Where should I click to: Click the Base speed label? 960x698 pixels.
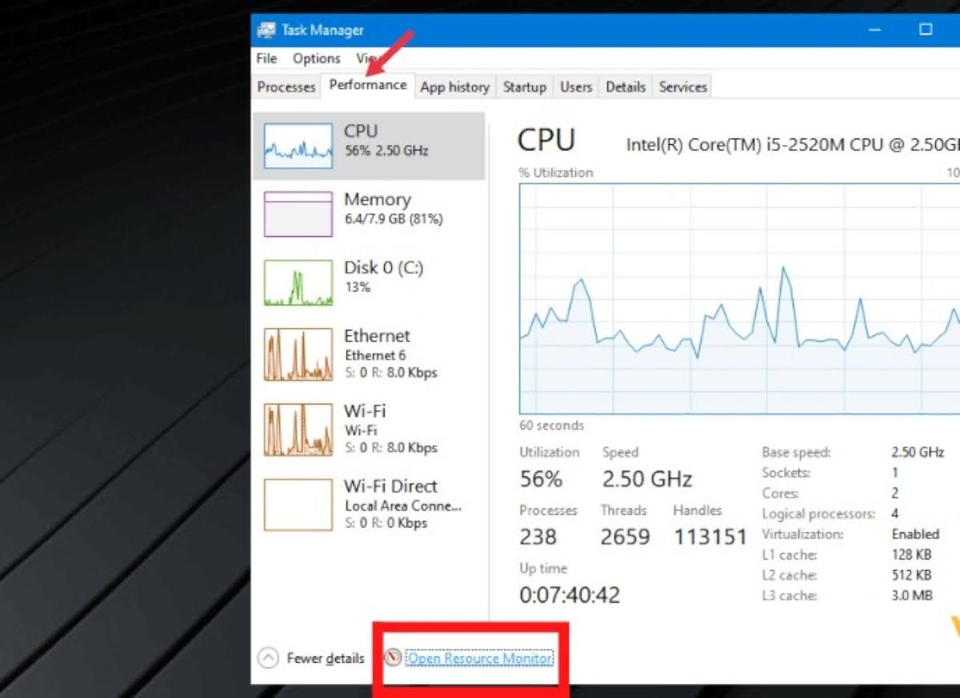[x=796, y=452]
